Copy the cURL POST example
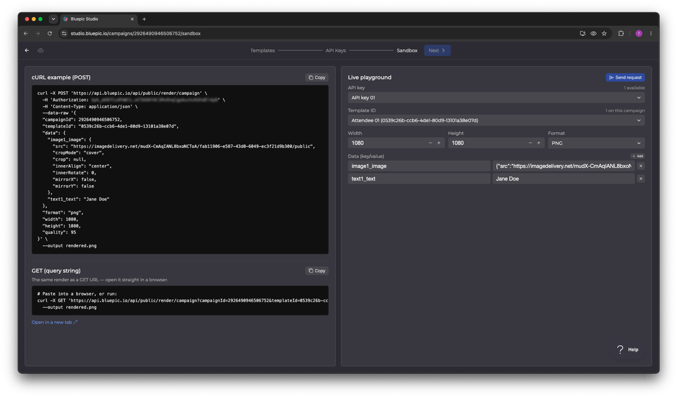The image size is (678, 398). coord(317,77)
